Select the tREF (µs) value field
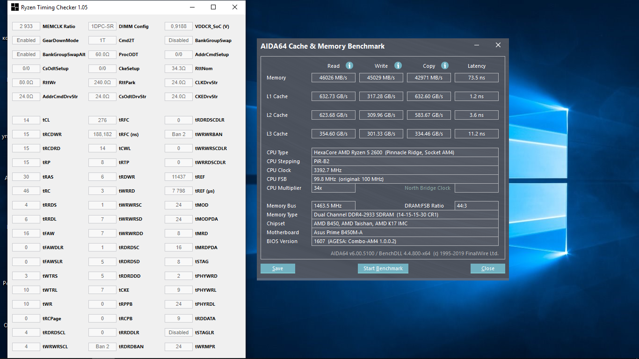639x359 pixels. 179,191
